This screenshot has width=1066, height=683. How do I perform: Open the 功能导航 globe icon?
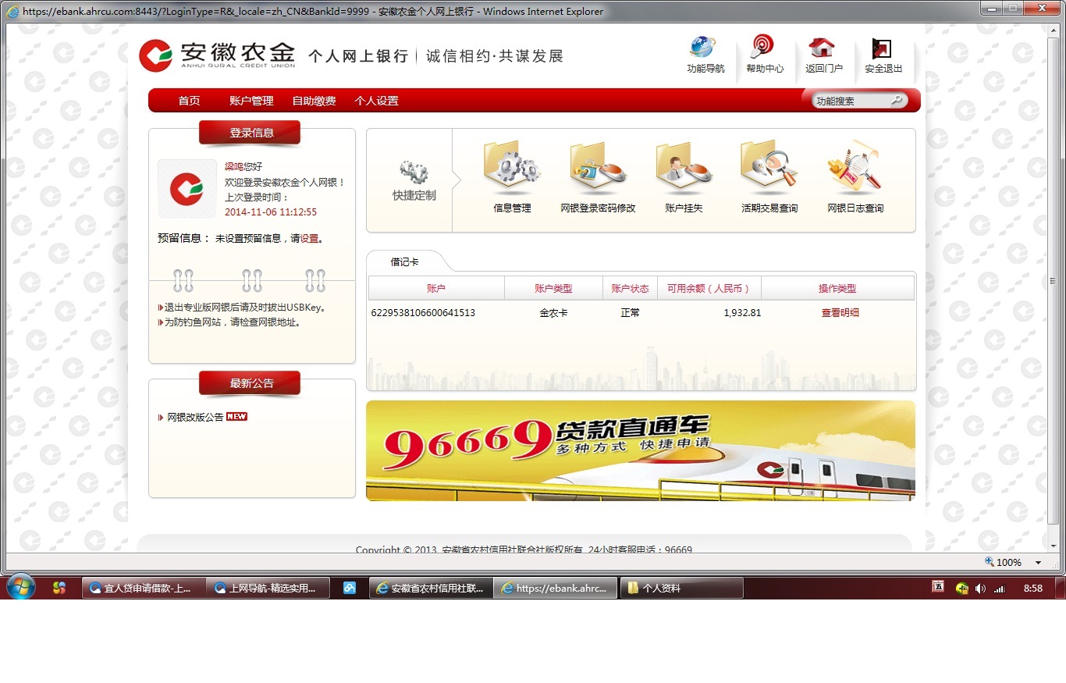(704, 48)
